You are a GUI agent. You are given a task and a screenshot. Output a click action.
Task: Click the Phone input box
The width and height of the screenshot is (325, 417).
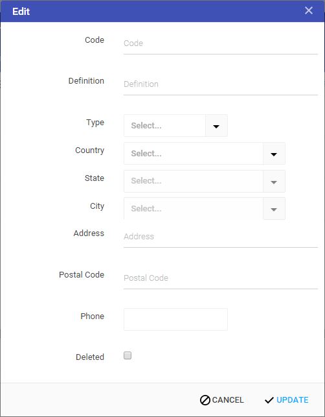click(x=175, y=320)
